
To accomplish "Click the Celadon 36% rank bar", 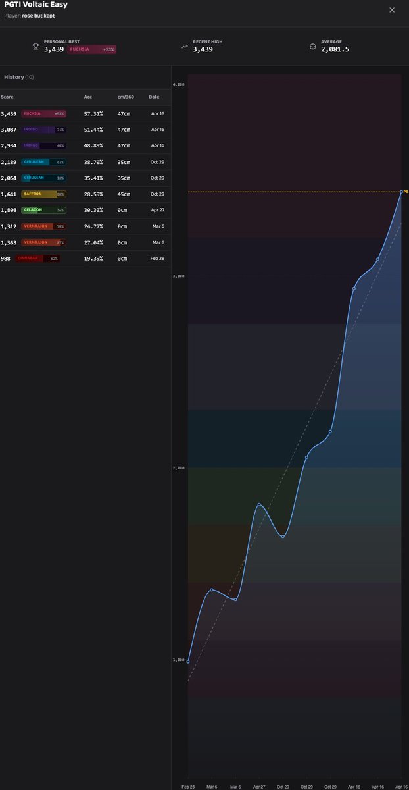I will (x=43, y=210).
